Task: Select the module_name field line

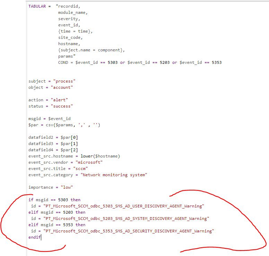Action: click(x=73, y=13)
